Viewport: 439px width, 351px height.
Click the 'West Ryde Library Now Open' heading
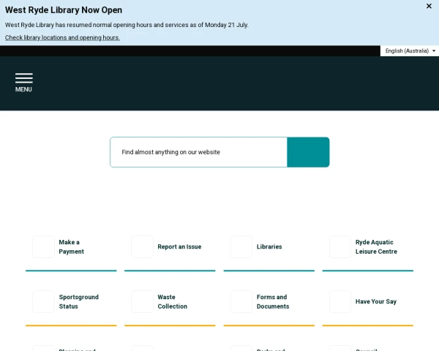[x=64, y=10]
